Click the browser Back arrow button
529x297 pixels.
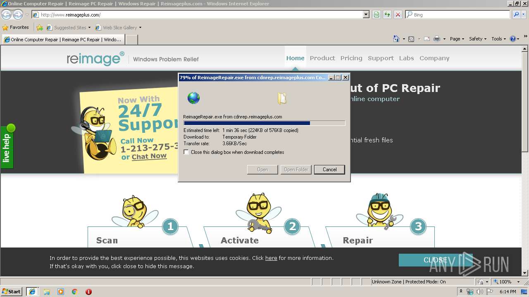click(7, 14)
